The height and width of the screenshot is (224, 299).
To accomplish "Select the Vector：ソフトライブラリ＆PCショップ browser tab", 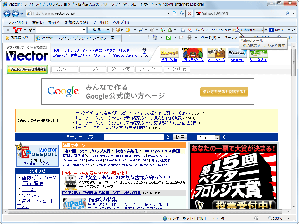I will (x=78, y=38).
